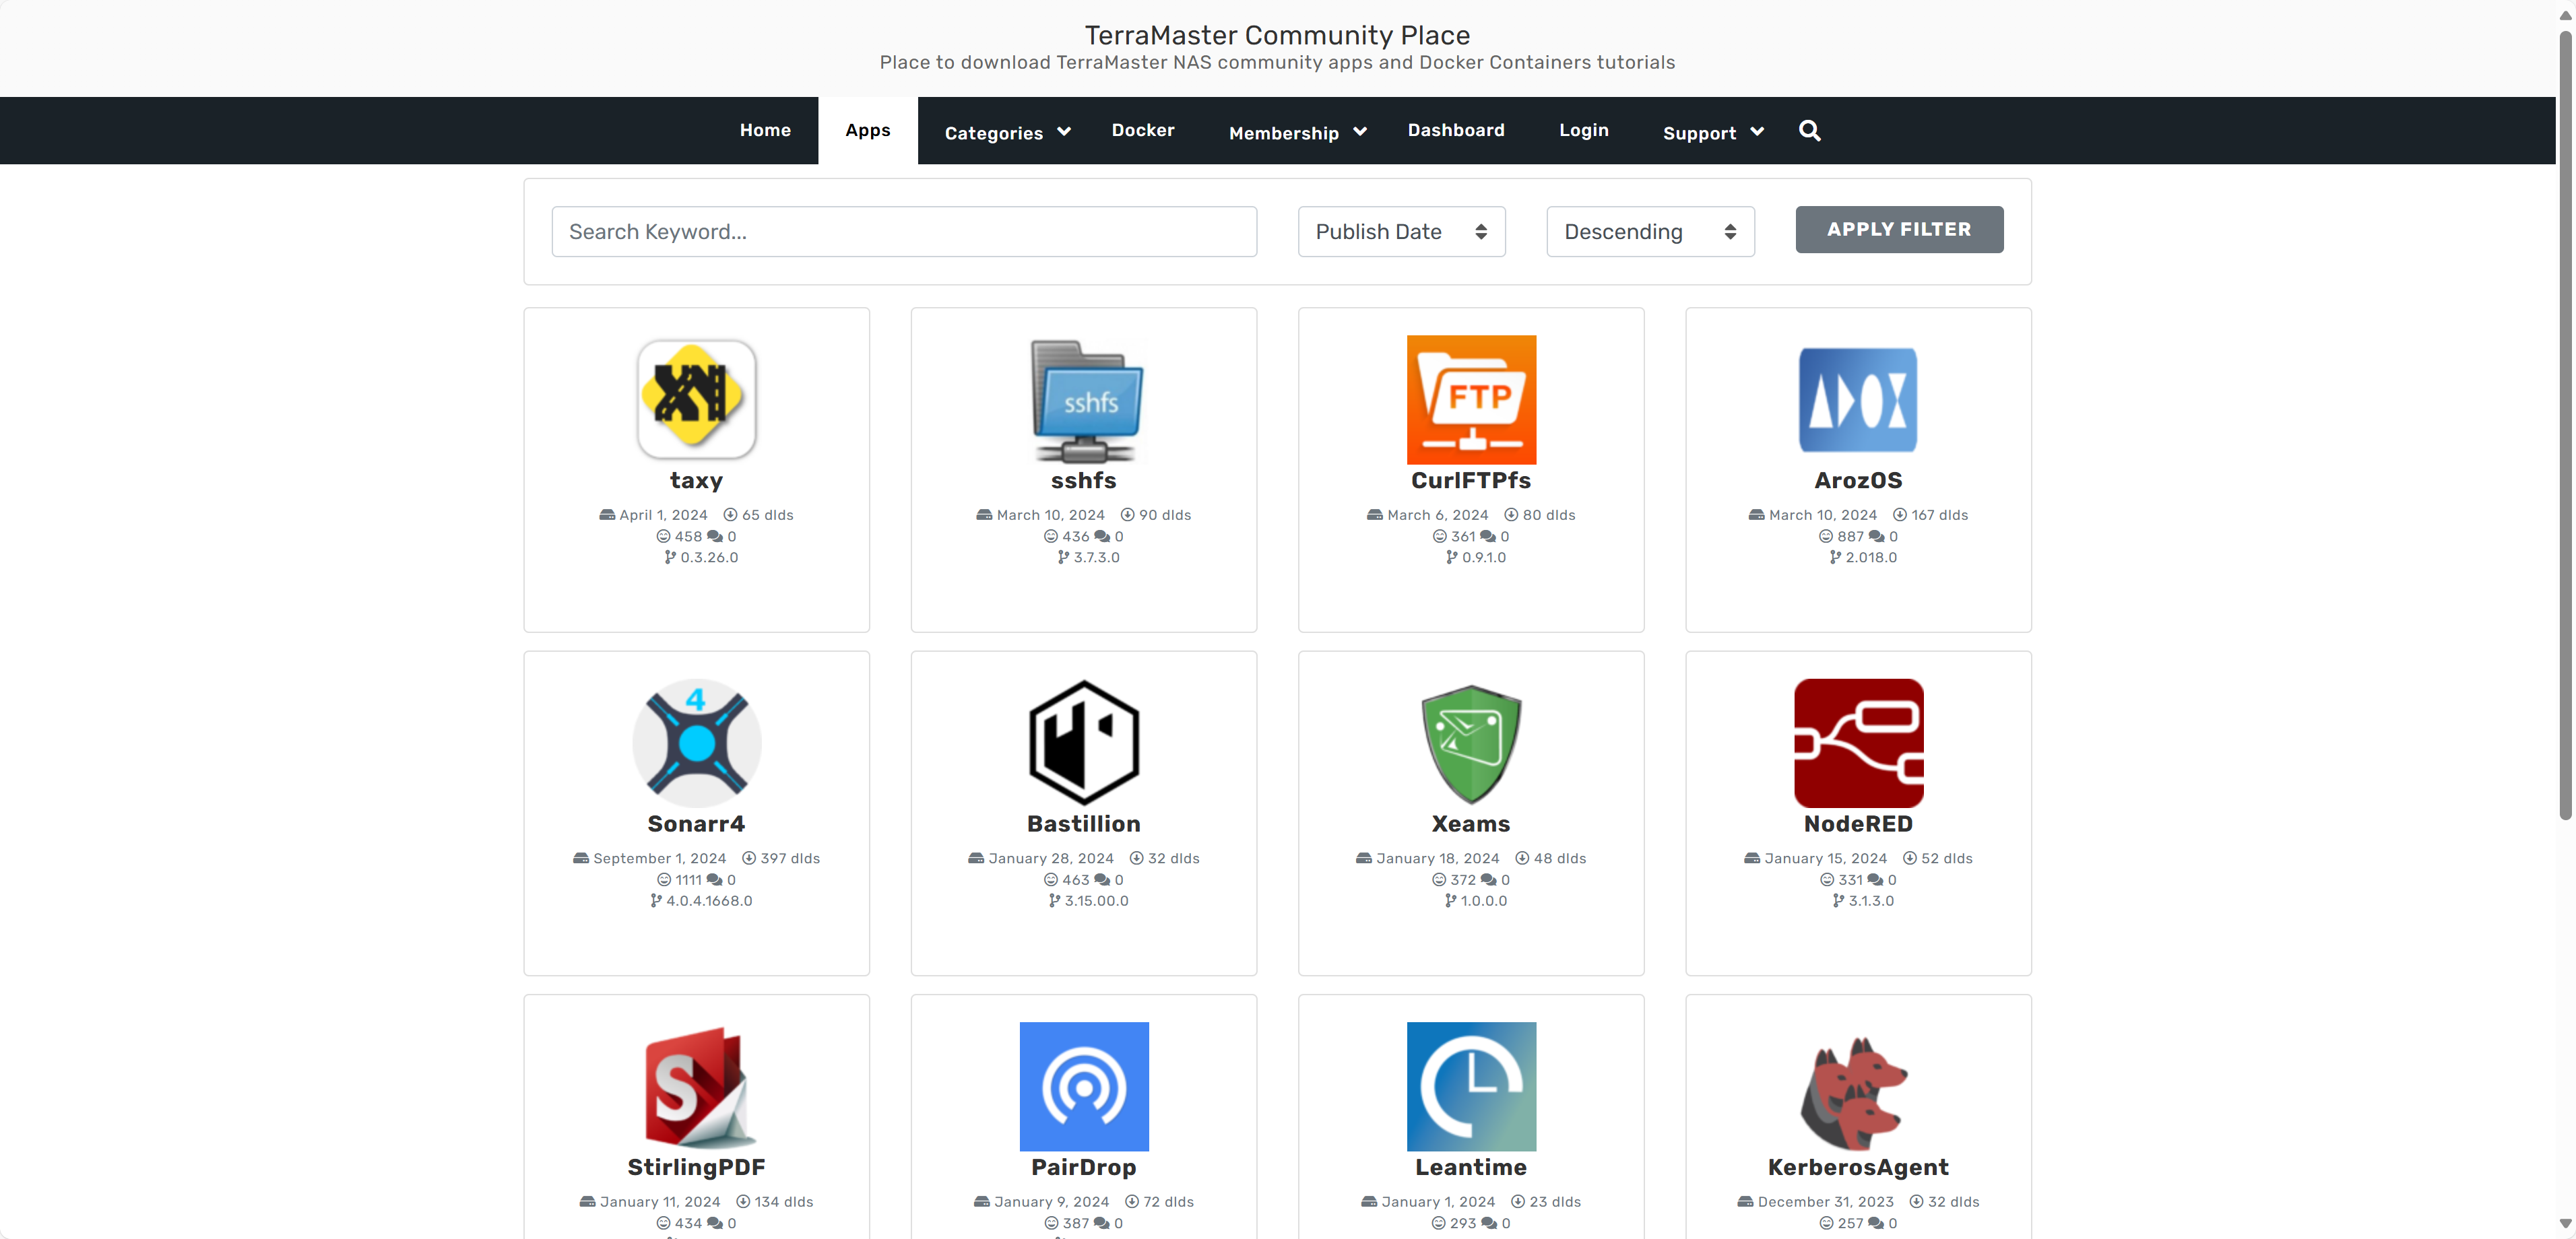Click the download icon beside 65 dlds
2576x1239 pixels.
pyautogui.click(x=730, y=515)
